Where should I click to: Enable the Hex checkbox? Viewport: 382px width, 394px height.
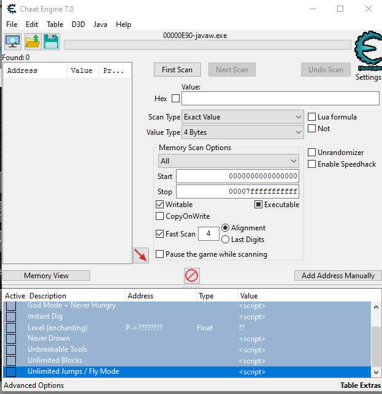pyautogui.click(x=176, y=99)
